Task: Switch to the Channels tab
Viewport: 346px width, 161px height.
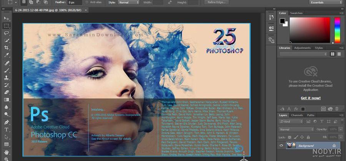Action: (x=296, y=115)
